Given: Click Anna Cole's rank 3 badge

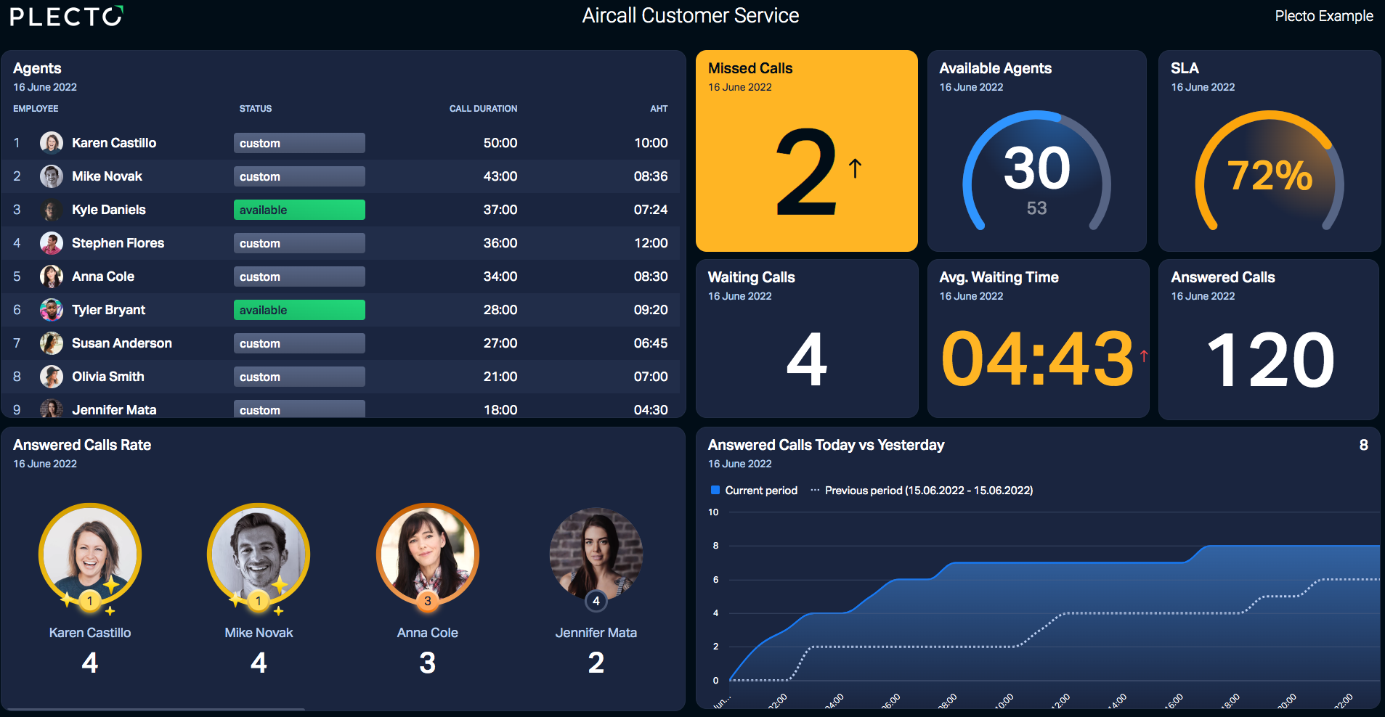Looking at the screenshot, I should pos(427,601).
